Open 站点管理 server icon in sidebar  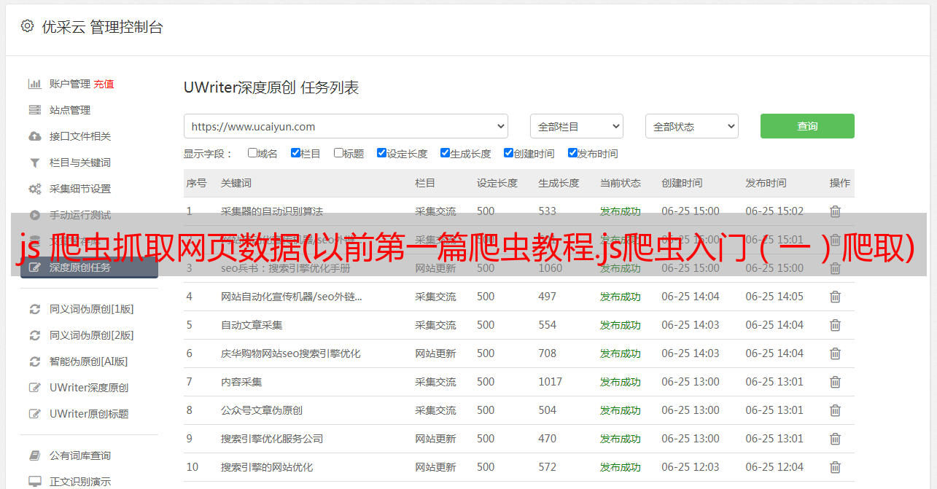(x=34, y=110)
